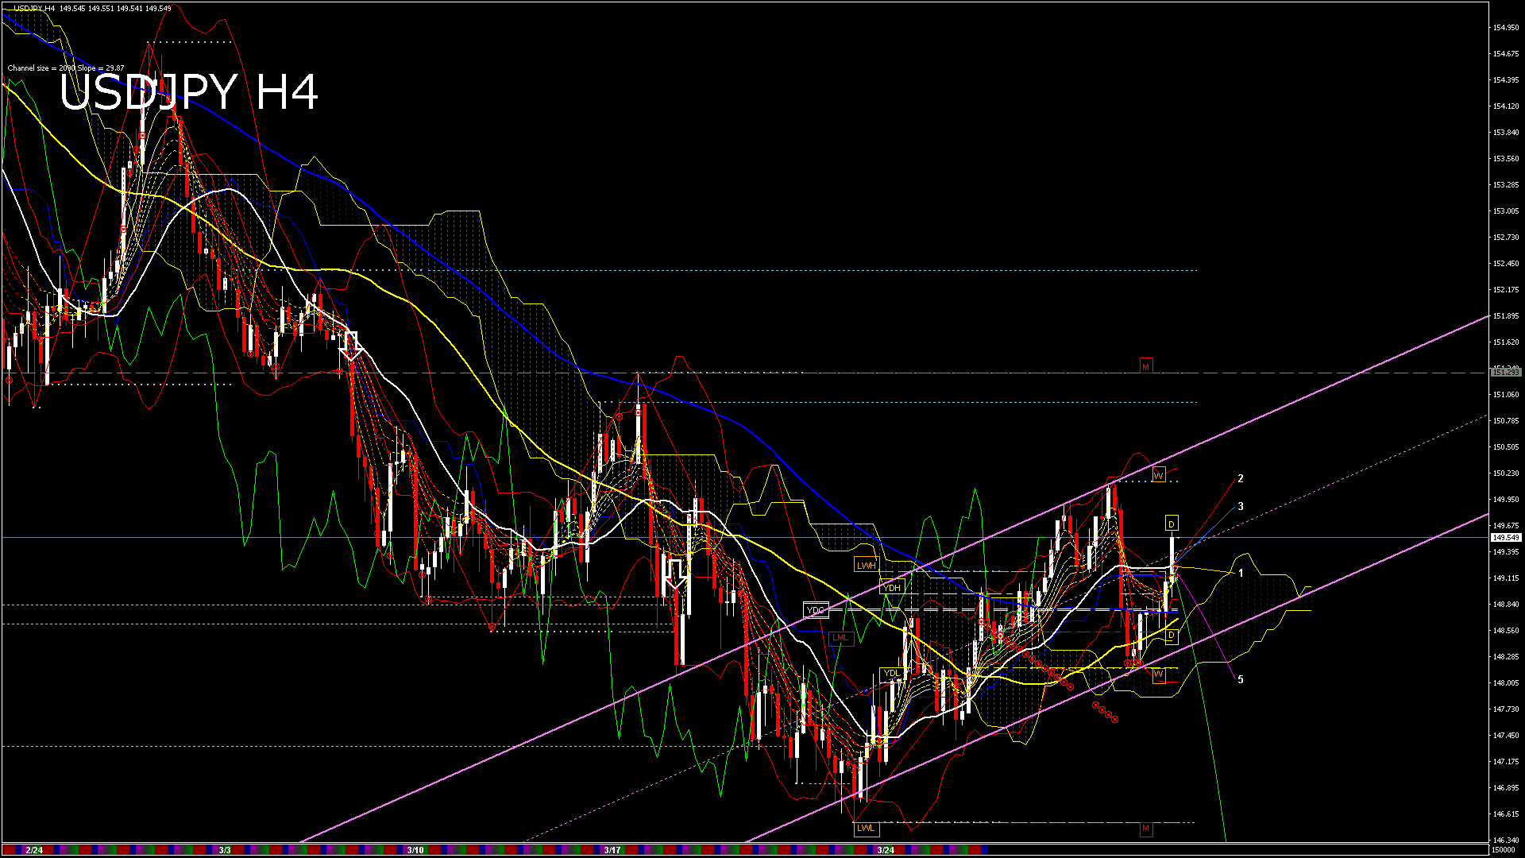Select the orange W box below the latest candles

1159,674
